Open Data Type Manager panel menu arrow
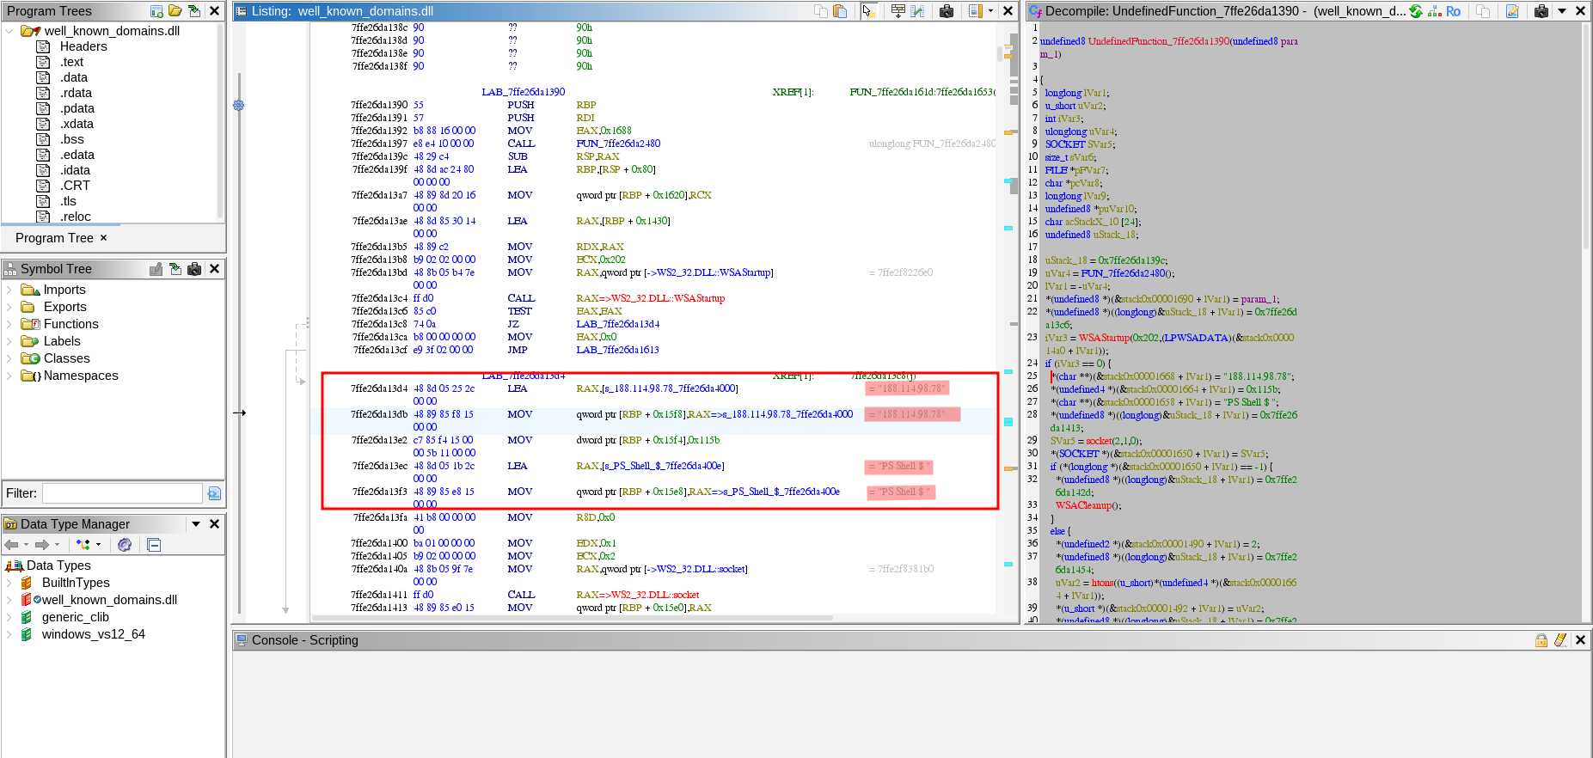Viewport: 1593px width, 758px height. 196,524
